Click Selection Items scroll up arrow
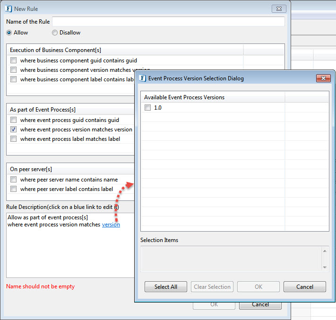Image resolution: width=336 pixels, height=320 pixels. [x=325, y=251]
